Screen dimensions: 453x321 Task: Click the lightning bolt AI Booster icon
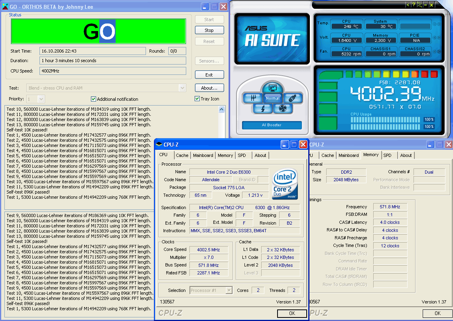coord(263,108)
